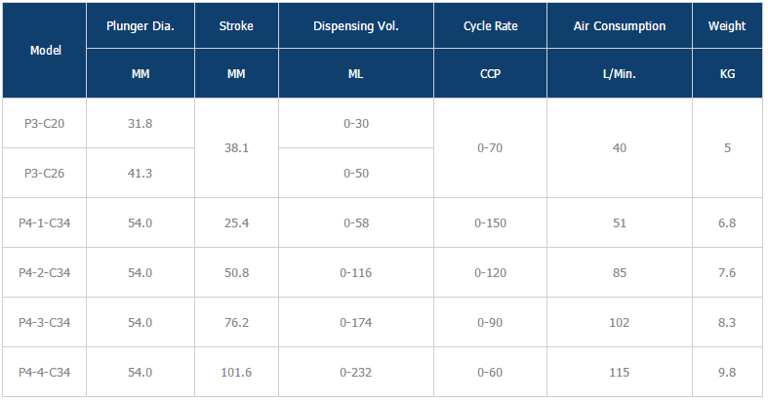Click the Weight column header
This screenshot has height=402, width=768.
(726, 26)
